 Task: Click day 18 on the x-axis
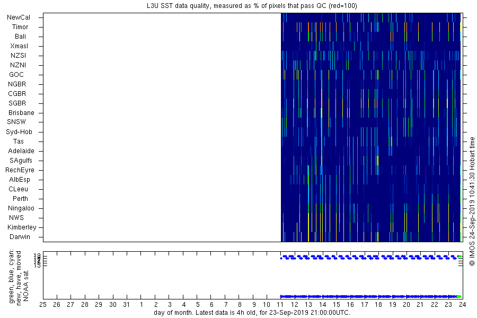coord(378,305)
